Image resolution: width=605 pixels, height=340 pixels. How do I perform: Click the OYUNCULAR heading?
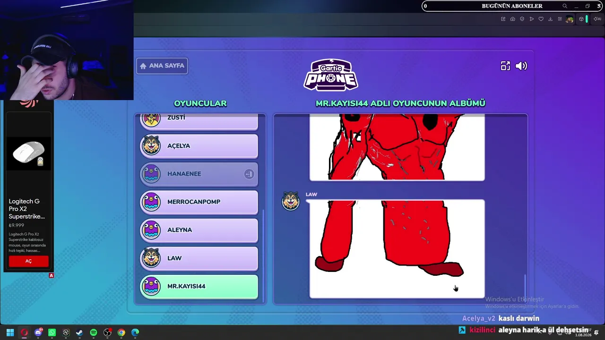[x=200, y=103]
